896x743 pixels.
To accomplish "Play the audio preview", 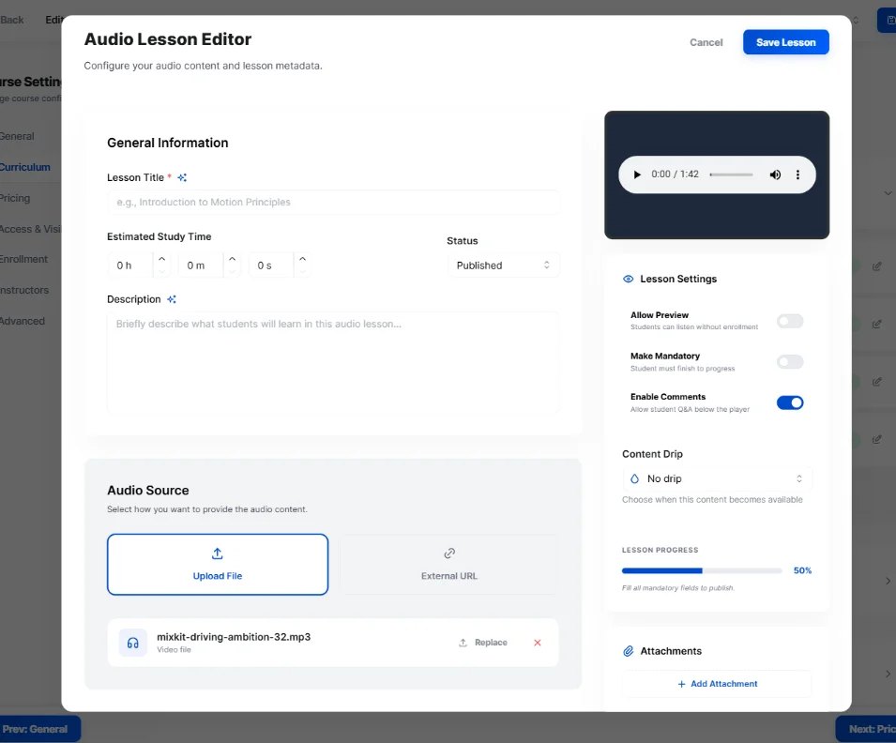I will coord(637,174).
